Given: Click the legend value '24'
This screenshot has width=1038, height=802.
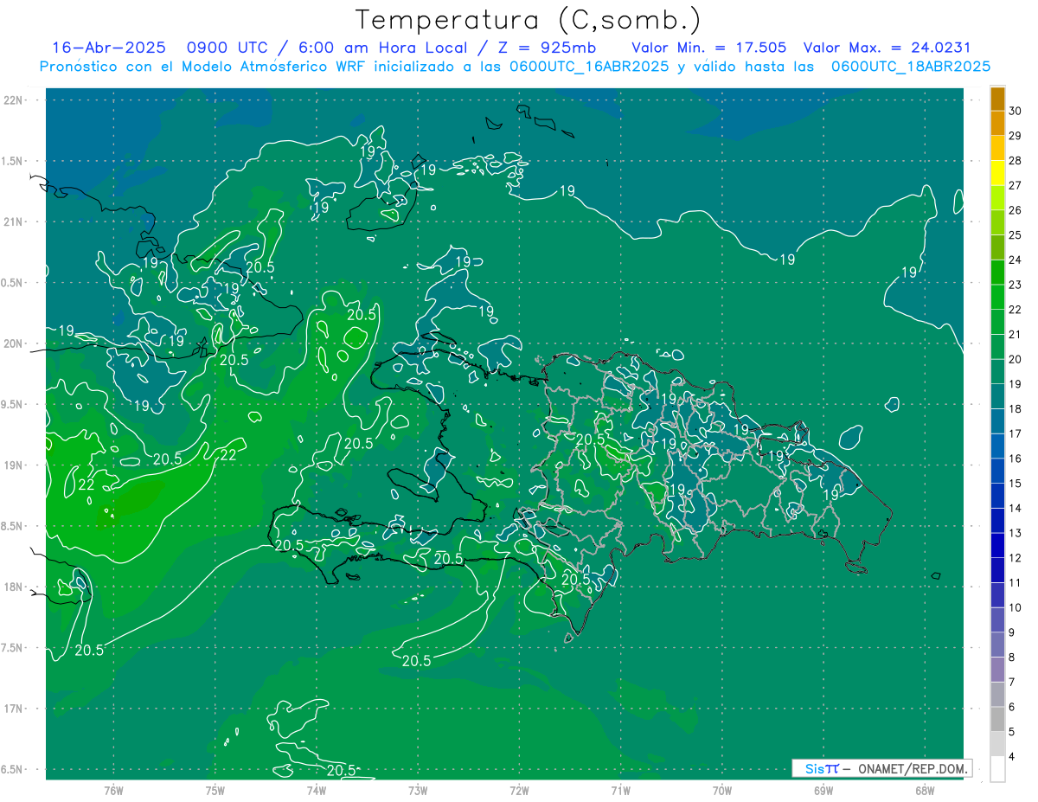Looking at the screenshot, I should pyautogui.click(x=1016, y=260).
